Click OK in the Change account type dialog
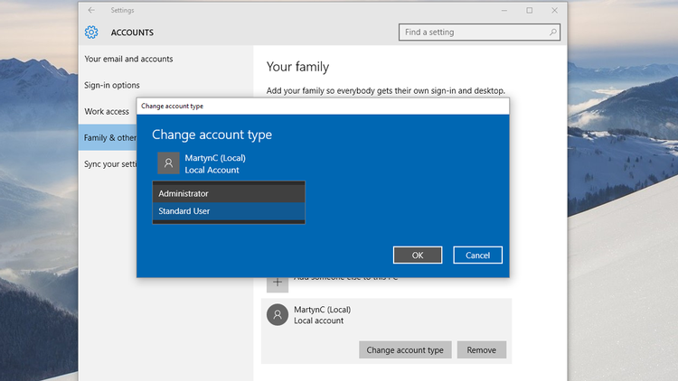This screenshot has width=678, height=381. pos(418,256)
